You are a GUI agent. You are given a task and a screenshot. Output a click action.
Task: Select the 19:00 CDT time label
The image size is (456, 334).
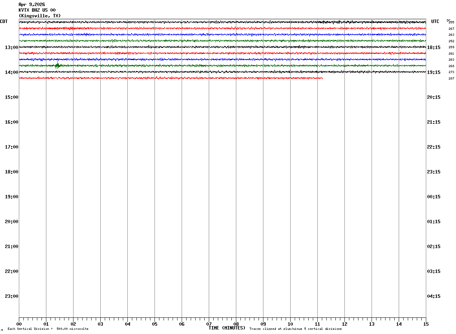click(x=12, y=196)
